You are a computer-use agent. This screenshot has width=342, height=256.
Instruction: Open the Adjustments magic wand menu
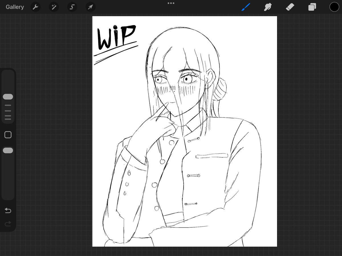[x=54, y=7]
